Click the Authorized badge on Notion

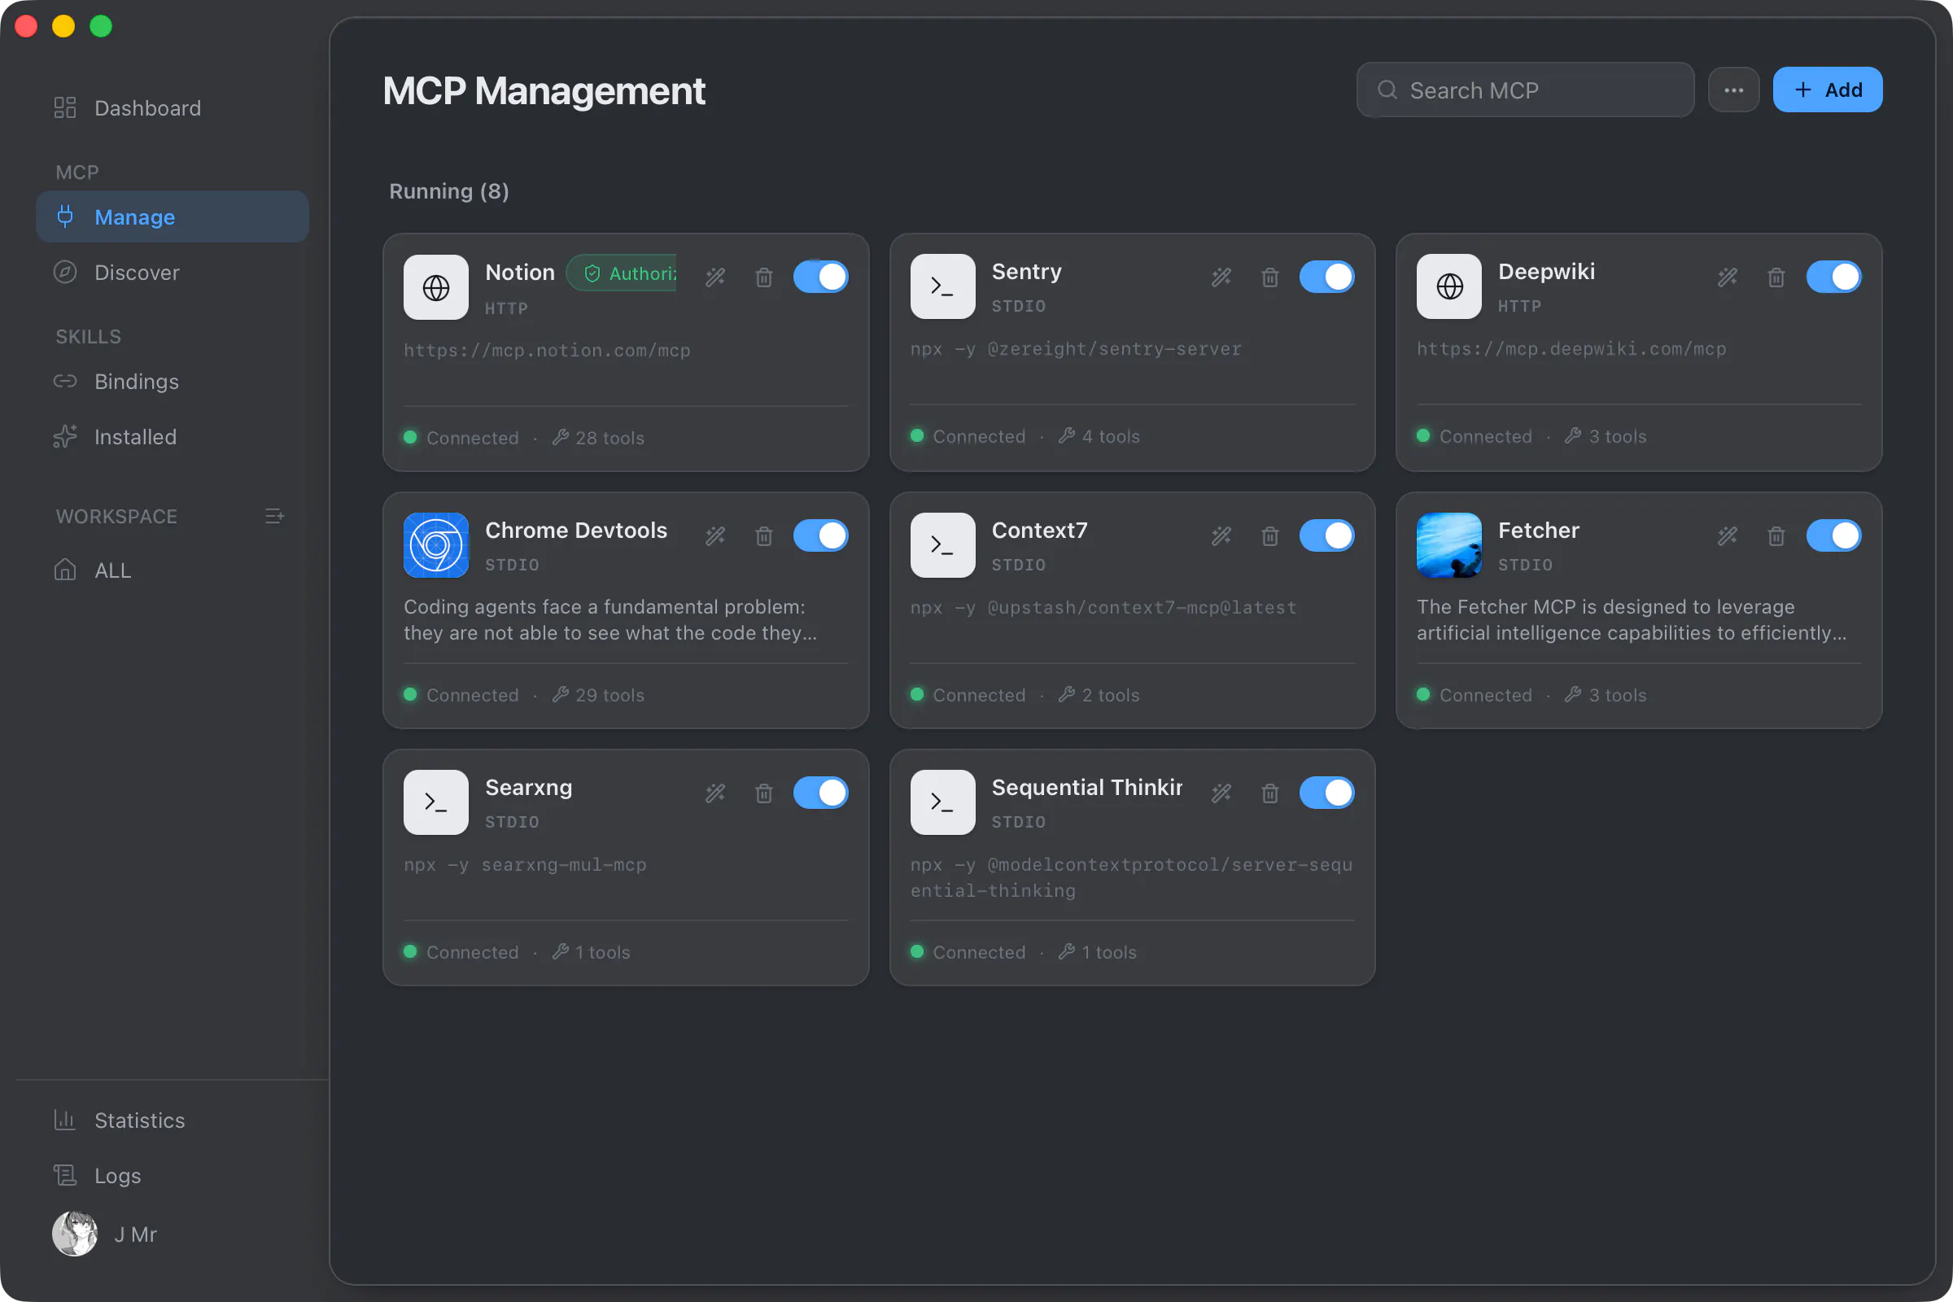click(x=621, y=273)
